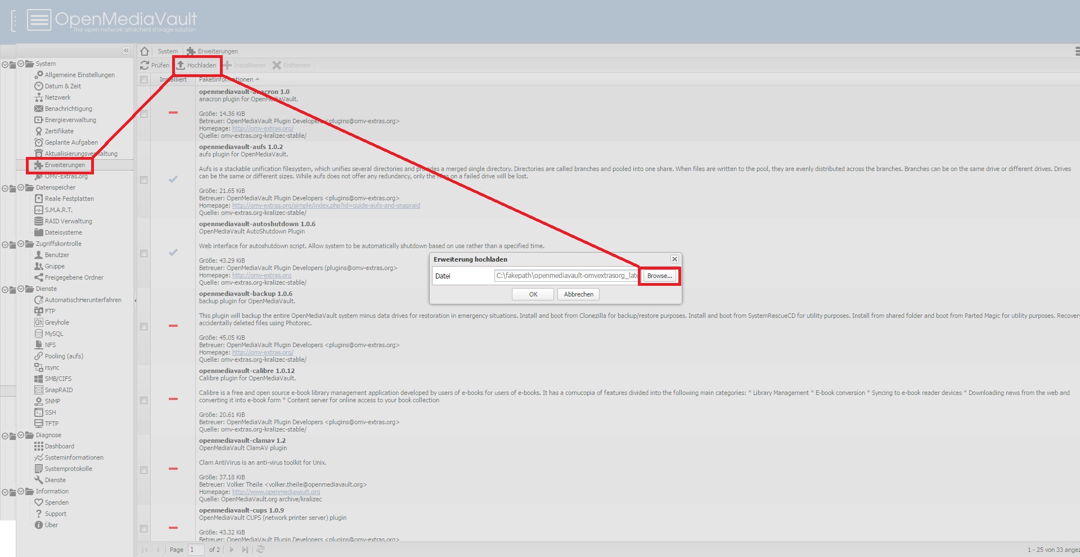Open MySQL database icon
This screenshot has width=1080, height=557.
click(39, 334)
